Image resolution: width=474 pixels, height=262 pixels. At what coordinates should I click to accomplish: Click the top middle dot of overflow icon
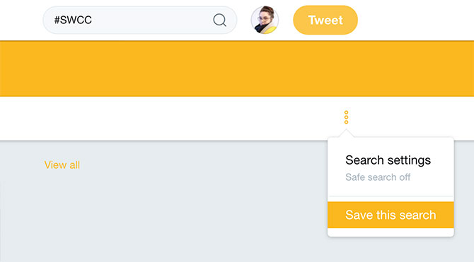pyautogui.click(x=346, y=112)
